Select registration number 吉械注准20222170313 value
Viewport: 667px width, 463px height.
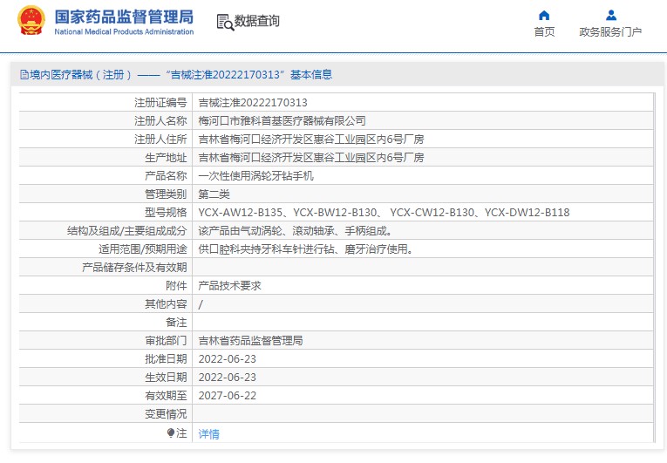click(x=253, y=102)
